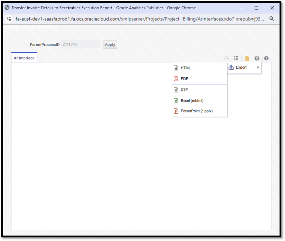Click the zoom magnifier icon in address bar

pos(272,19)
